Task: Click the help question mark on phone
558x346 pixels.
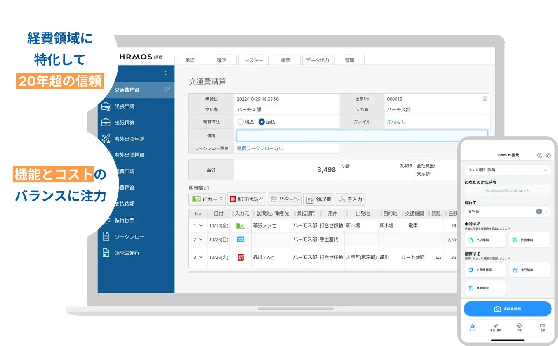Action: [x=539, y=155]
